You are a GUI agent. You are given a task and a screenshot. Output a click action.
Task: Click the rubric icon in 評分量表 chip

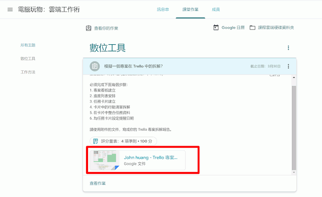click(96, 141)
